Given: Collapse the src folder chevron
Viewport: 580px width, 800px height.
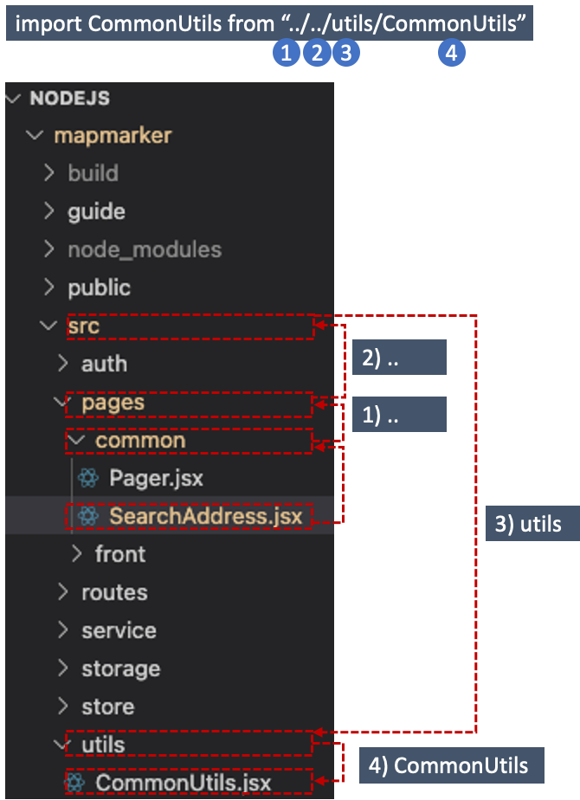Looking at the screenshot, I should pos(49,326).
